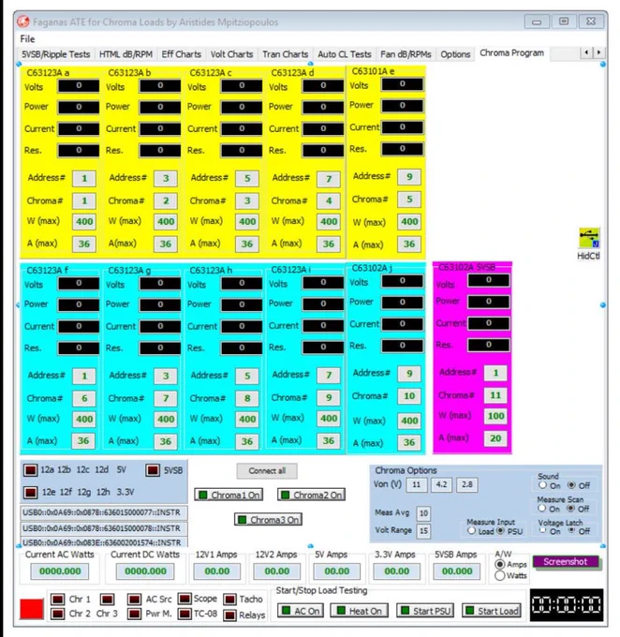Click Chroma# field of C63123A g
Screen dimensions: 620x637
pyautogui.click(x=166, y=398)
